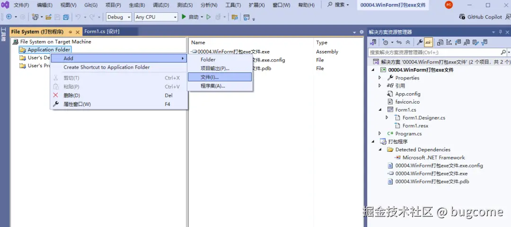Open the Custom Actions Editor icon

tap(476, 42)
